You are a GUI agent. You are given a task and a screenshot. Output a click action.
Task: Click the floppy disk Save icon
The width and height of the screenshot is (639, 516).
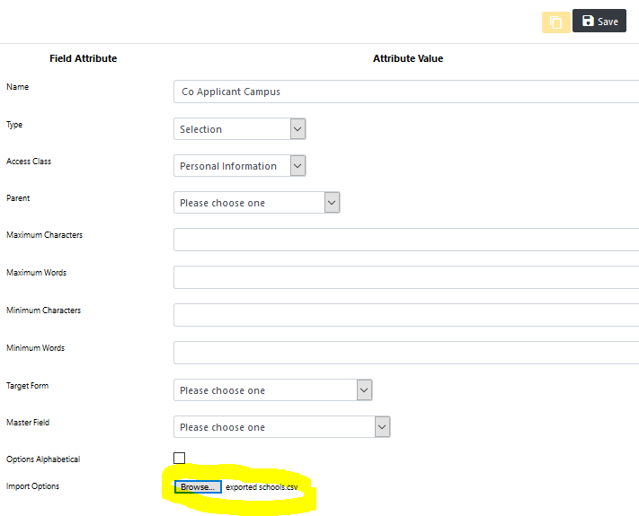coord(588,21)
